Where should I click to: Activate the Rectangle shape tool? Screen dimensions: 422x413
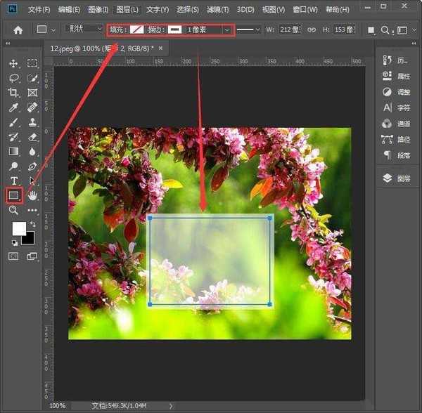coord(13,195)
